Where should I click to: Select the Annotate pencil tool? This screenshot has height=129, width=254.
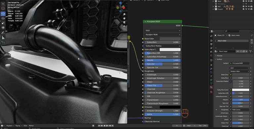click(3, 33)
